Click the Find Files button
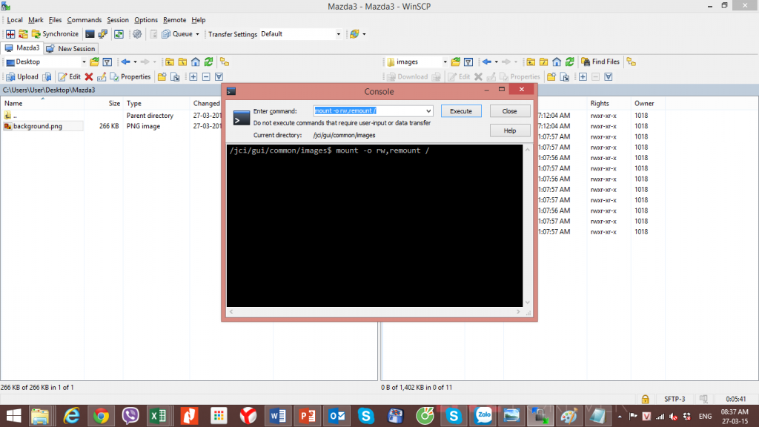The width and height of the screenshot is (759, 427). [600, 62]
